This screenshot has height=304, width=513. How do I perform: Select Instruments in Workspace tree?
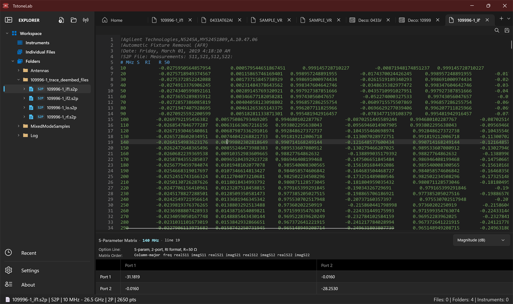pos(38,43)
